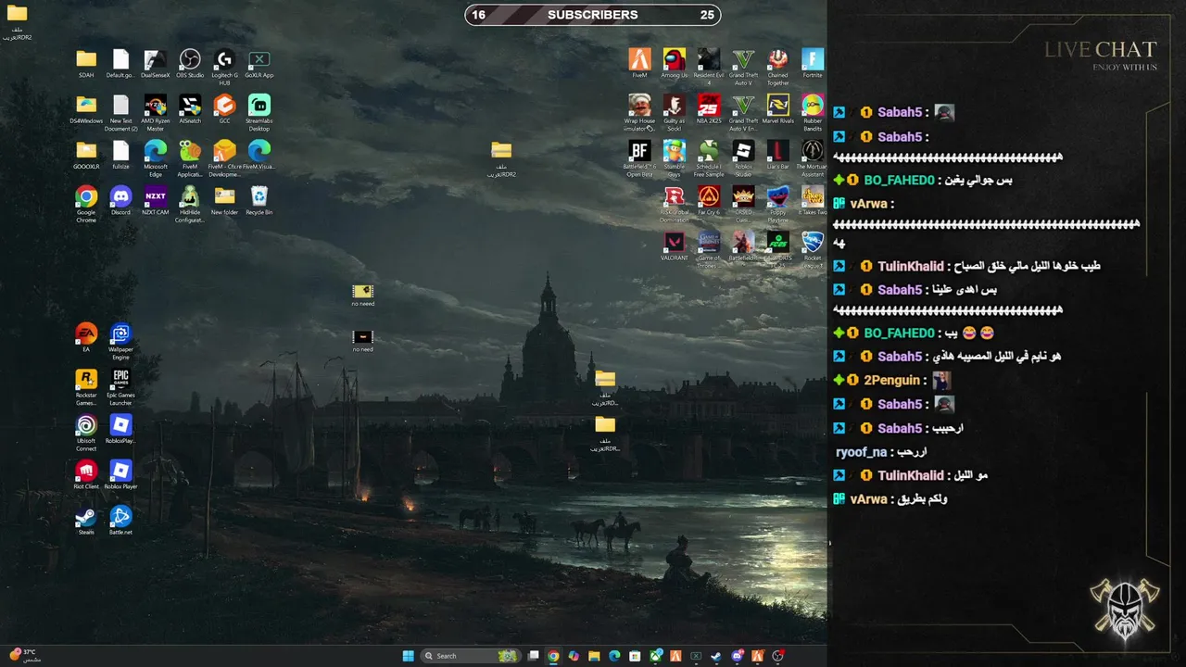This screenshot has width=1186, height=667.
Task: Select the Rockstar Games Launcher icon
Action: click(86, 386)
